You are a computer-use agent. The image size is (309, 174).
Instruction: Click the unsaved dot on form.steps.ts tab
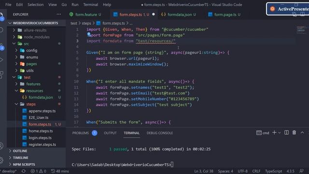click(x=154, y=14)
